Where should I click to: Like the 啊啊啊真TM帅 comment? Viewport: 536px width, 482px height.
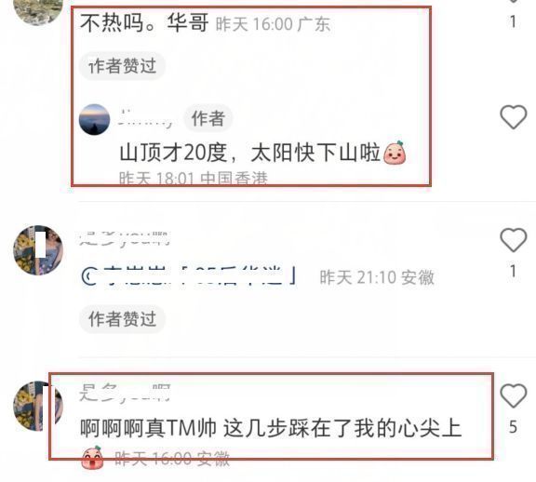[513, 395]
